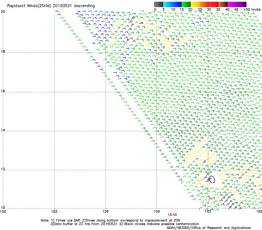Click the '5' legend scale label
Viewport: 262px width, 230px height.
click(164, 10)
